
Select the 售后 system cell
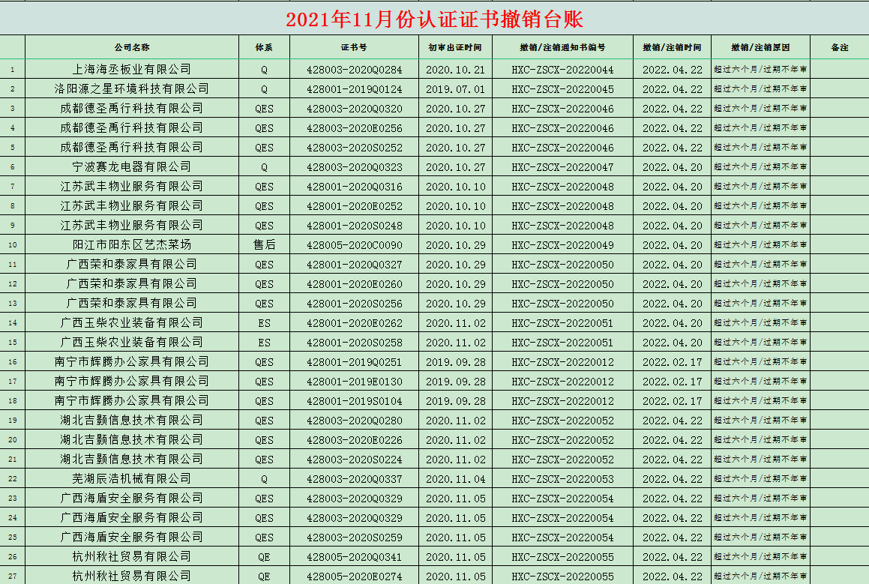(264, 245)
